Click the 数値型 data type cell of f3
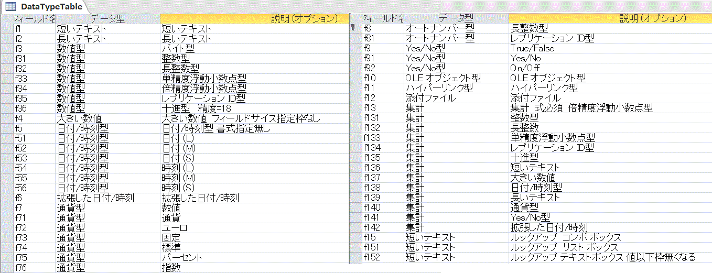712x273 pixels. point(108,48)
